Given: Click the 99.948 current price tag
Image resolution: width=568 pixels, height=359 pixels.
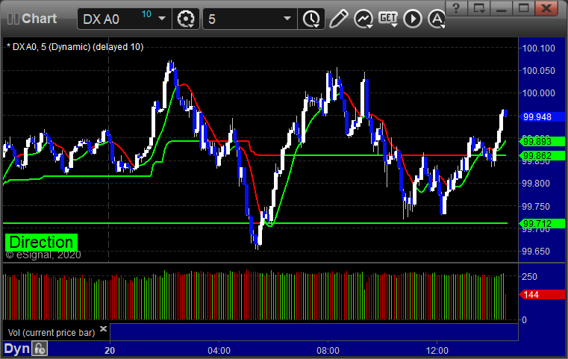Looking at the screenshot, I should pos(542,117).
